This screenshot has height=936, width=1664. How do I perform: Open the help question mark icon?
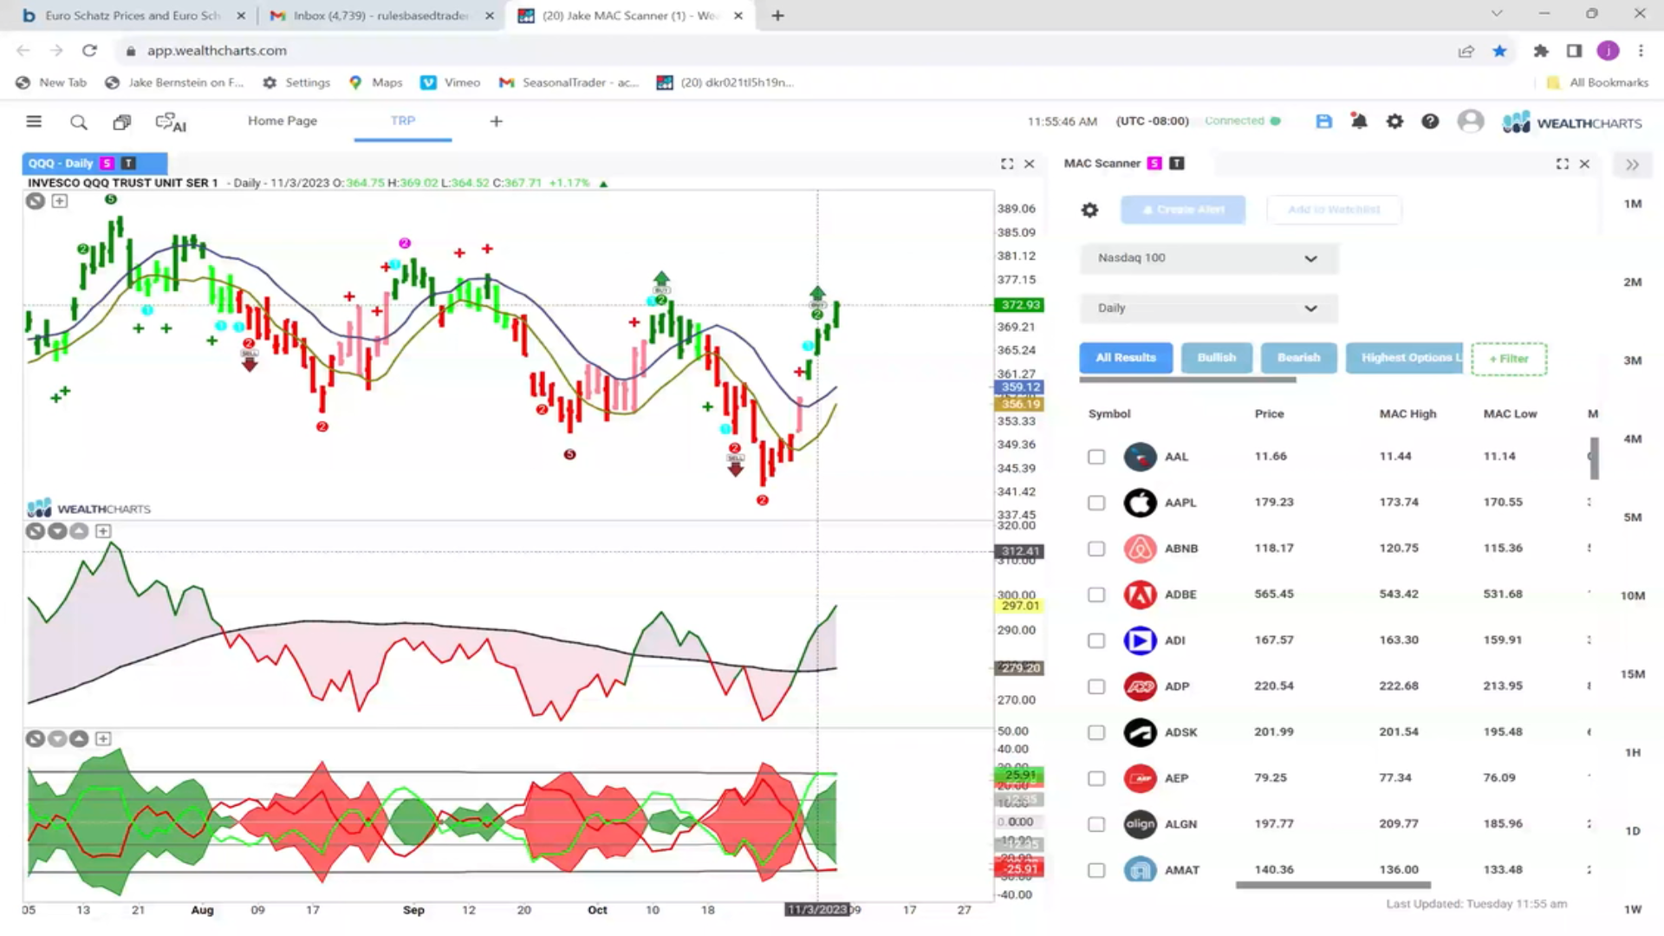pyautogui.click(x=1430, y=121)
